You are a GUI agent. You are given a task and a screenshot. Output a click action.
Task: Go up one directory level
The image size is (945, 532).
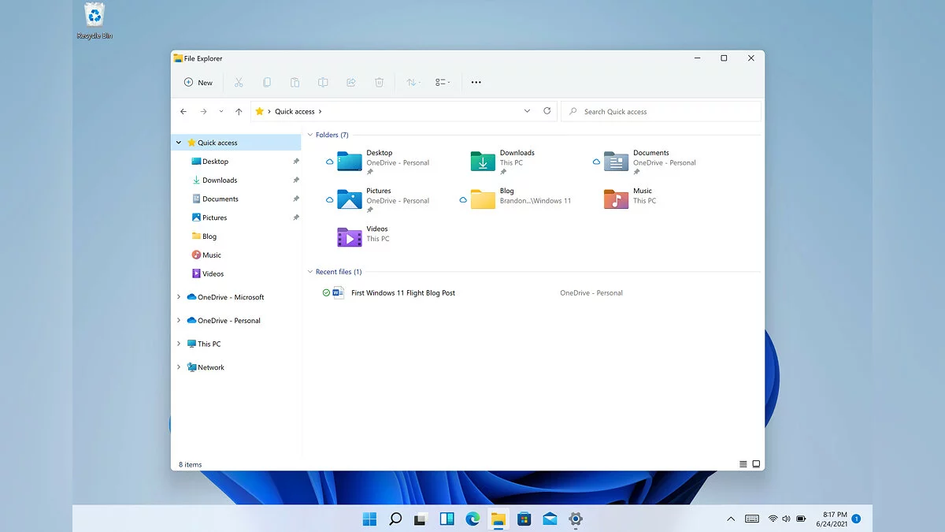(239, 112)
